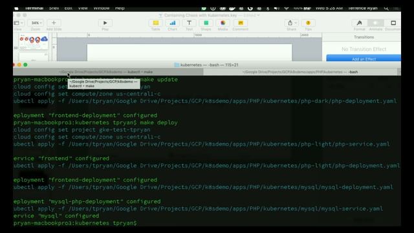Open the View menu in menu bar

pos(83,8)
